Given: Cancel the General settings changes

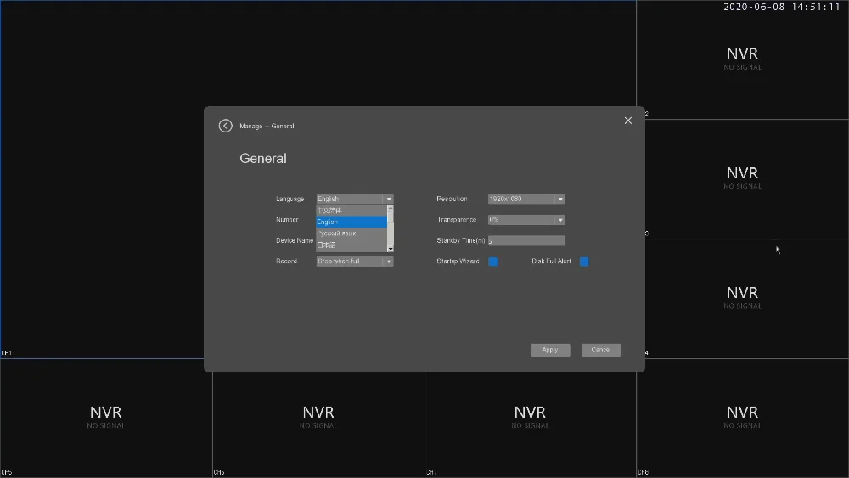Looking at the screenshot, I should point(601,350).
